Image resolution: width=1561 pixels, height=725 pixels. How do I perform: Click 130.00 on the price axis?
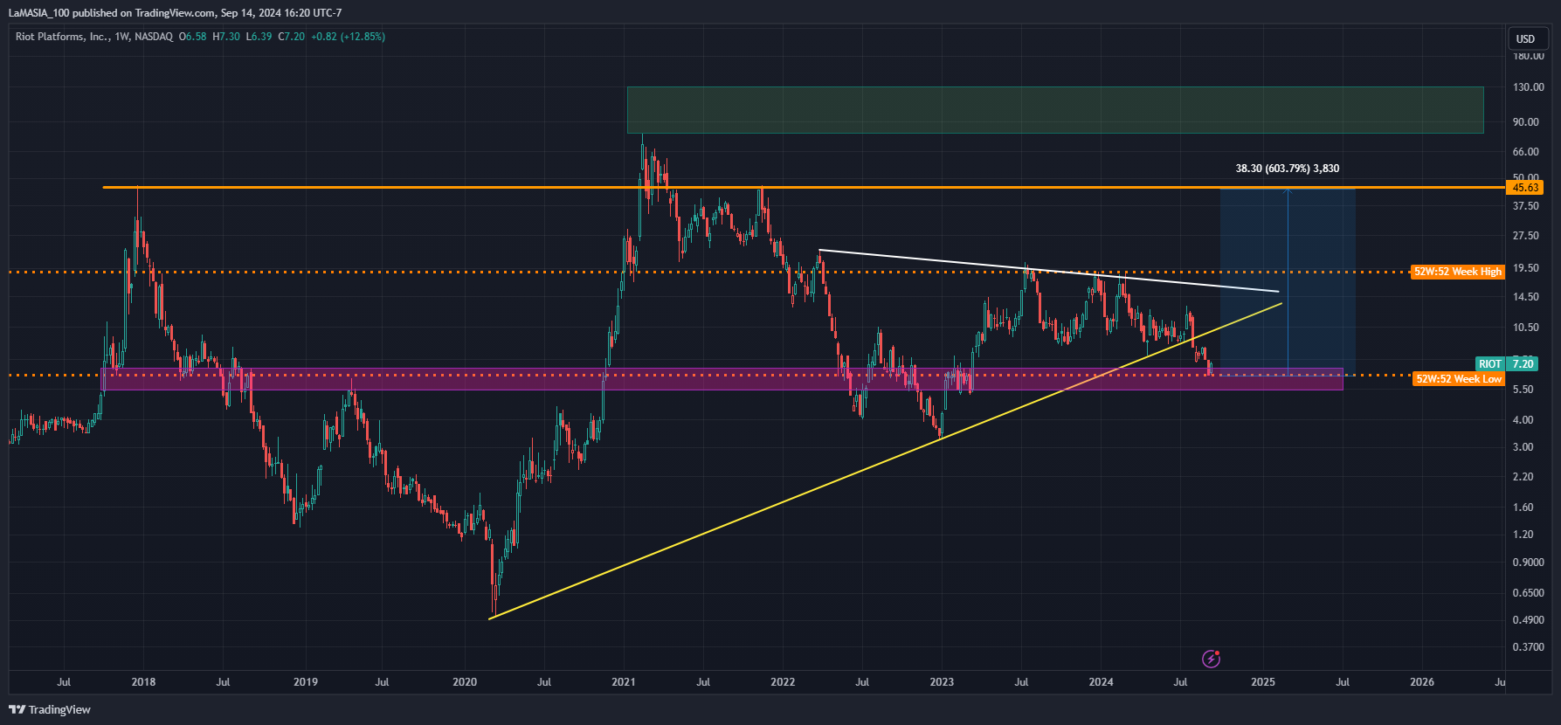[x=1528, y=87]
